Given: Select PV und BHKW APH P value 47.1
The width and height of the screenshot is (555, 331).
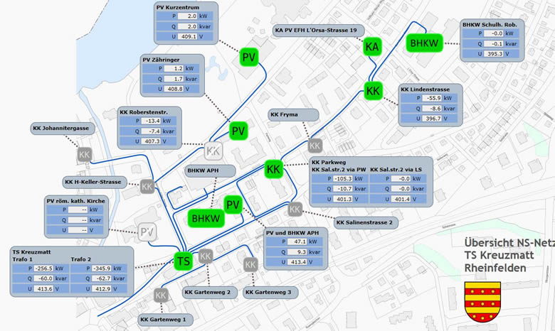Looking at the screenshot, I should coord(297,242).
